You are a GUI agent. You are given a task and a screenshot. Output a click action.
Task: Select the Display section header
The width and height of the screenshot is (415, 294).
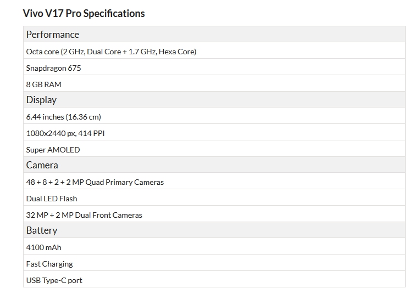[41, 100]
